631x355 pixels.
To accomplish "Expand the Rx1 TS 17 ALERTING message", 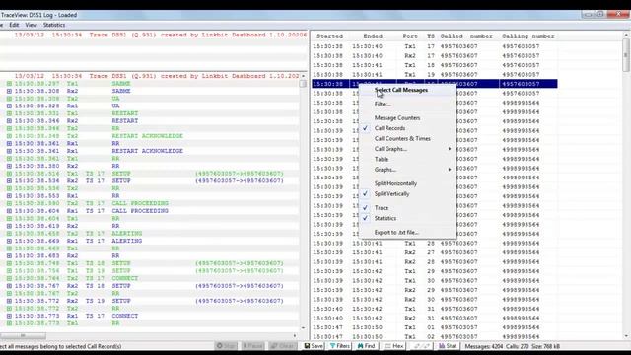I will coord(9,241).
